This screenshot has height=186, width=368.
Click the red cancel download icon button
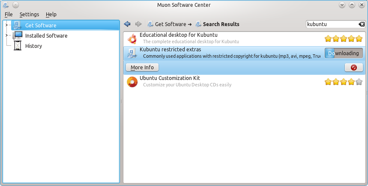(x=353, y=68)
